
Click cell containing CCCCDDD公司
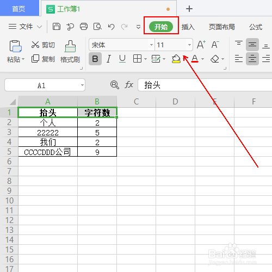48,152
